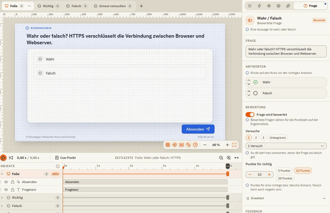Expand the Falsch layer in timeline
Image resolution: width=330 pixels, height=213 pixels.
point(2,206)
